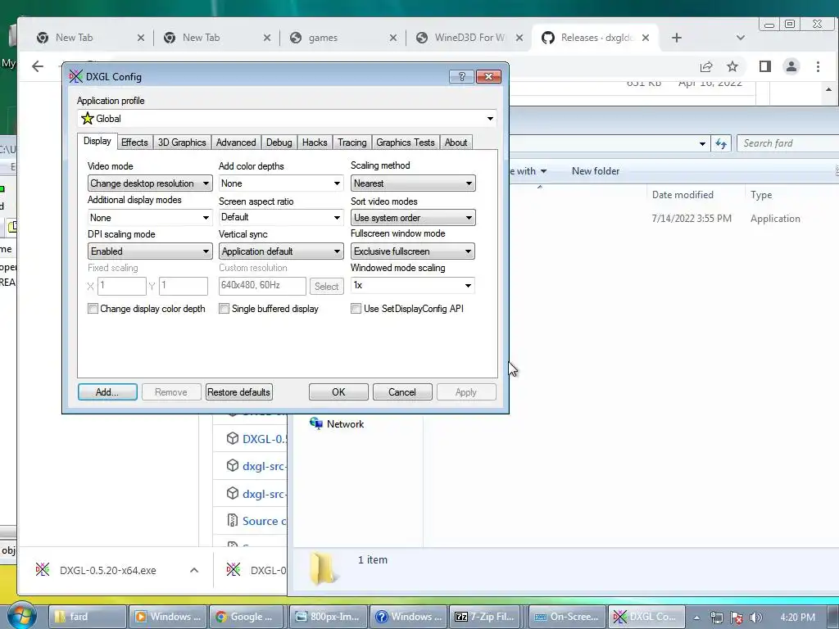Open the Chrome profile avatar

click(791, 66)
